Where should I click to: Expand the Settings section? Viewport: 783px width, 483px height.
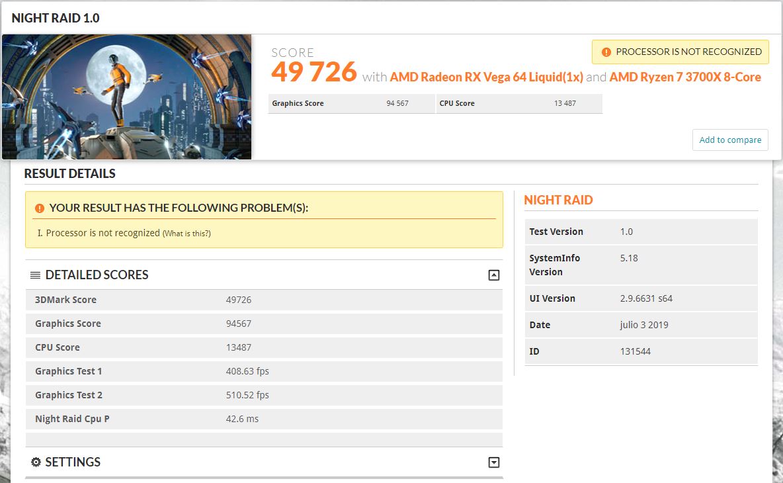(494, 462)
